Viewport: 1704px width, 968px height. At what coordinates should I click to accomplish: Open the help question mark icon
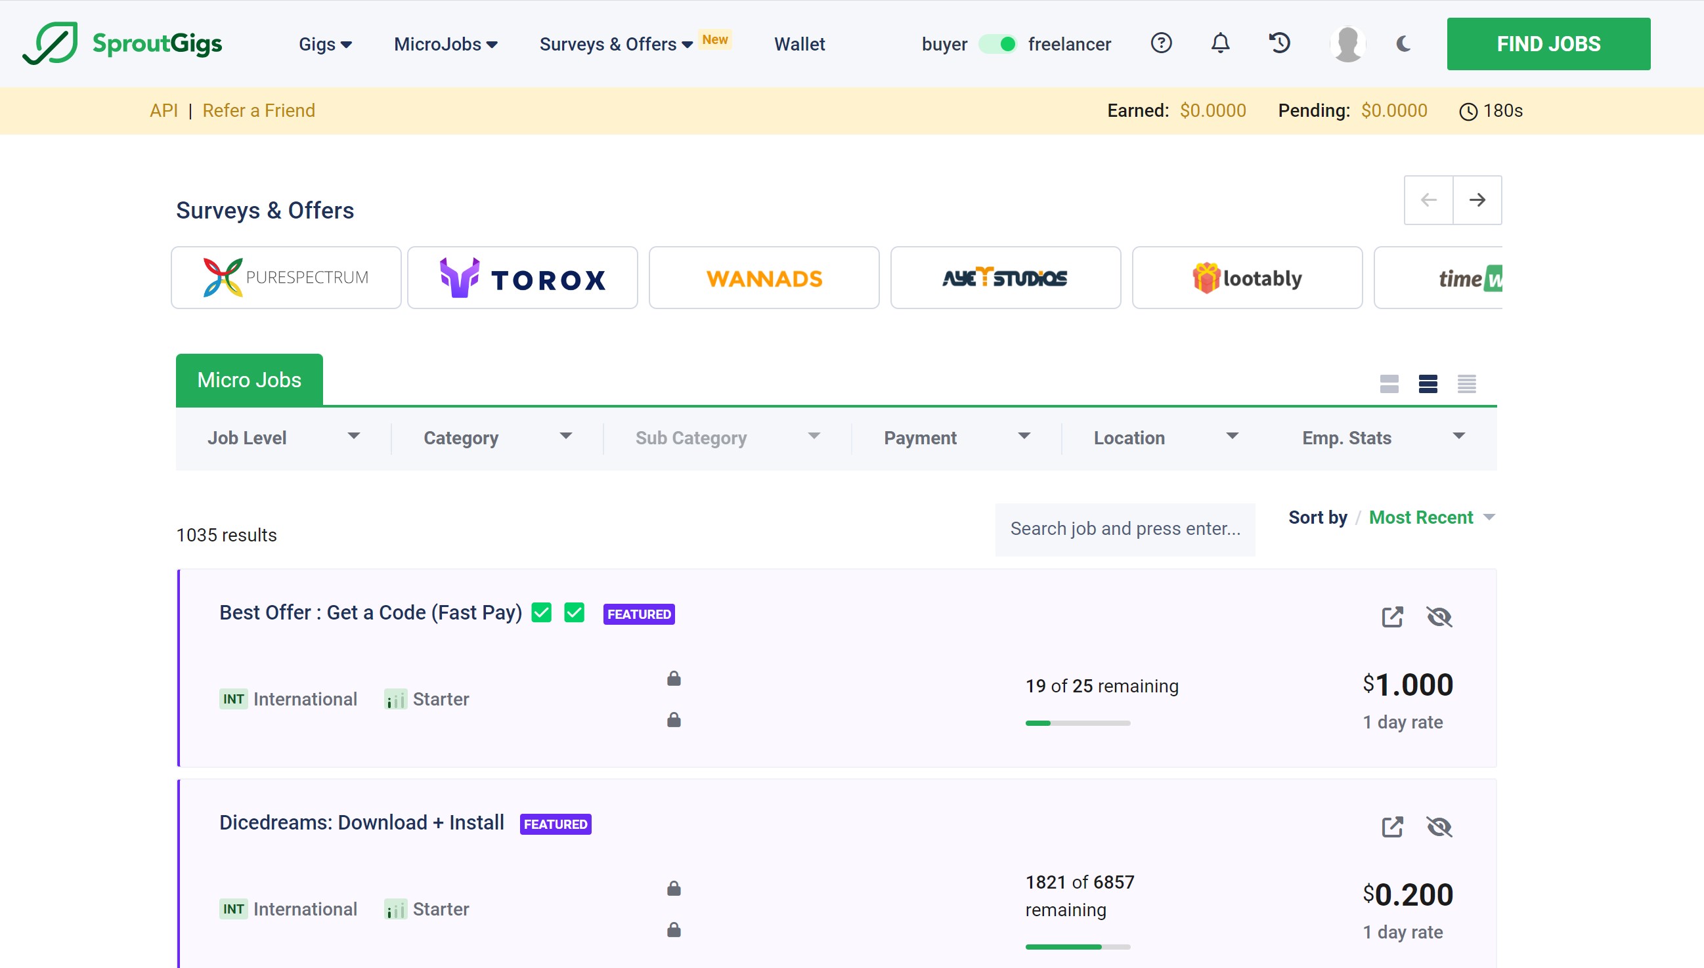tap(1161, 43)
